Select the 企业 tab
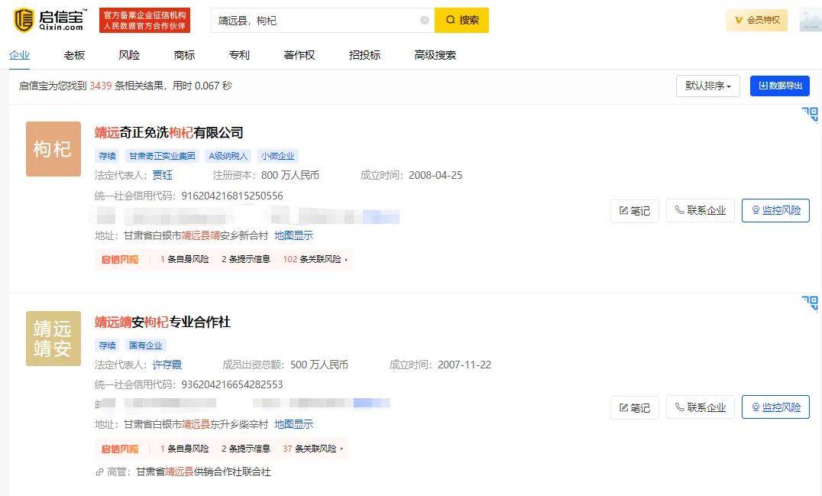This screenshot has height=496, width=822. click(x=19, y=55)
